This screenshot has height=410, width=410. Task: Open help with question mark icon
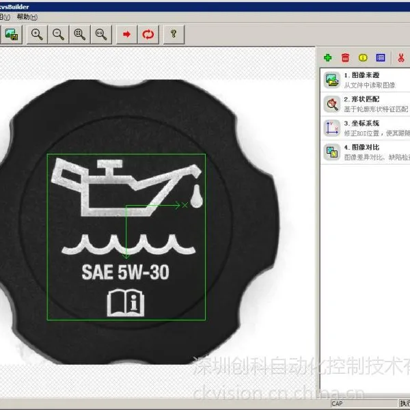[174, 34]
